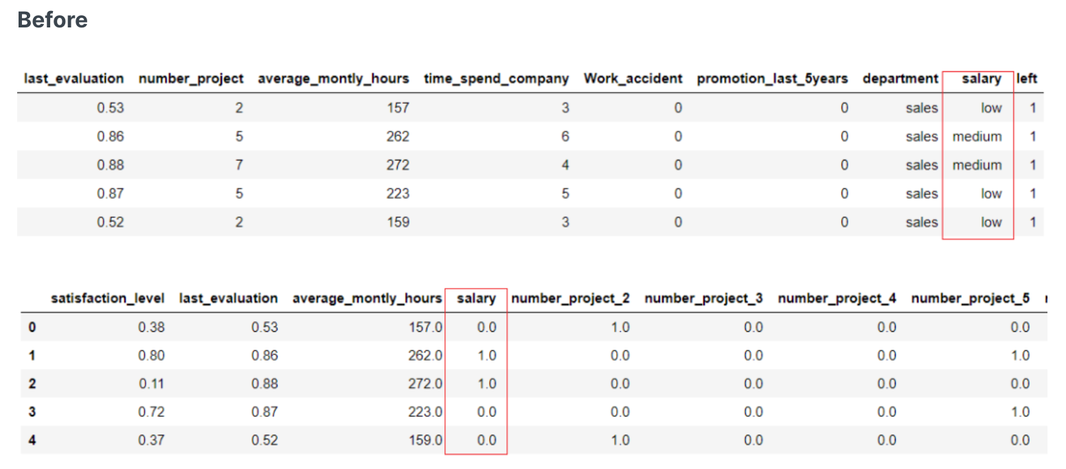
Task: Click the number_project_2 column header
Action: [570, 298]
